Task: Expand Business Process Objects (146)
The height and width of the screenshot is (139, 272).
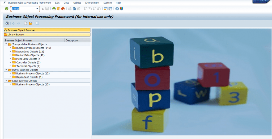Action: click(10, 48)
